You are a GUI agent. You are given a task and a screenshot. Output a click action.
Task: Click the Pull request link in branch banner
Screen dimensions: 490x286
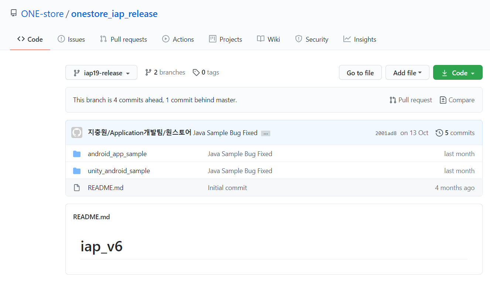pyautogui.click(x=411, y=100)
